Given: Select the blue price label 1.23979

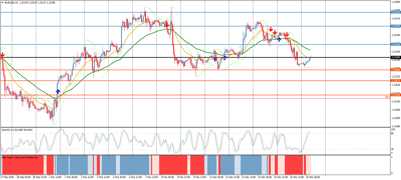Looking at the screenshot, I should 395,26.
